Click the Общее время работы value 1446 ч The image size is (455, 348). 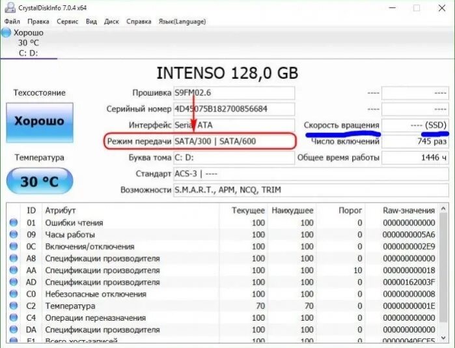[x=415, y=158]
